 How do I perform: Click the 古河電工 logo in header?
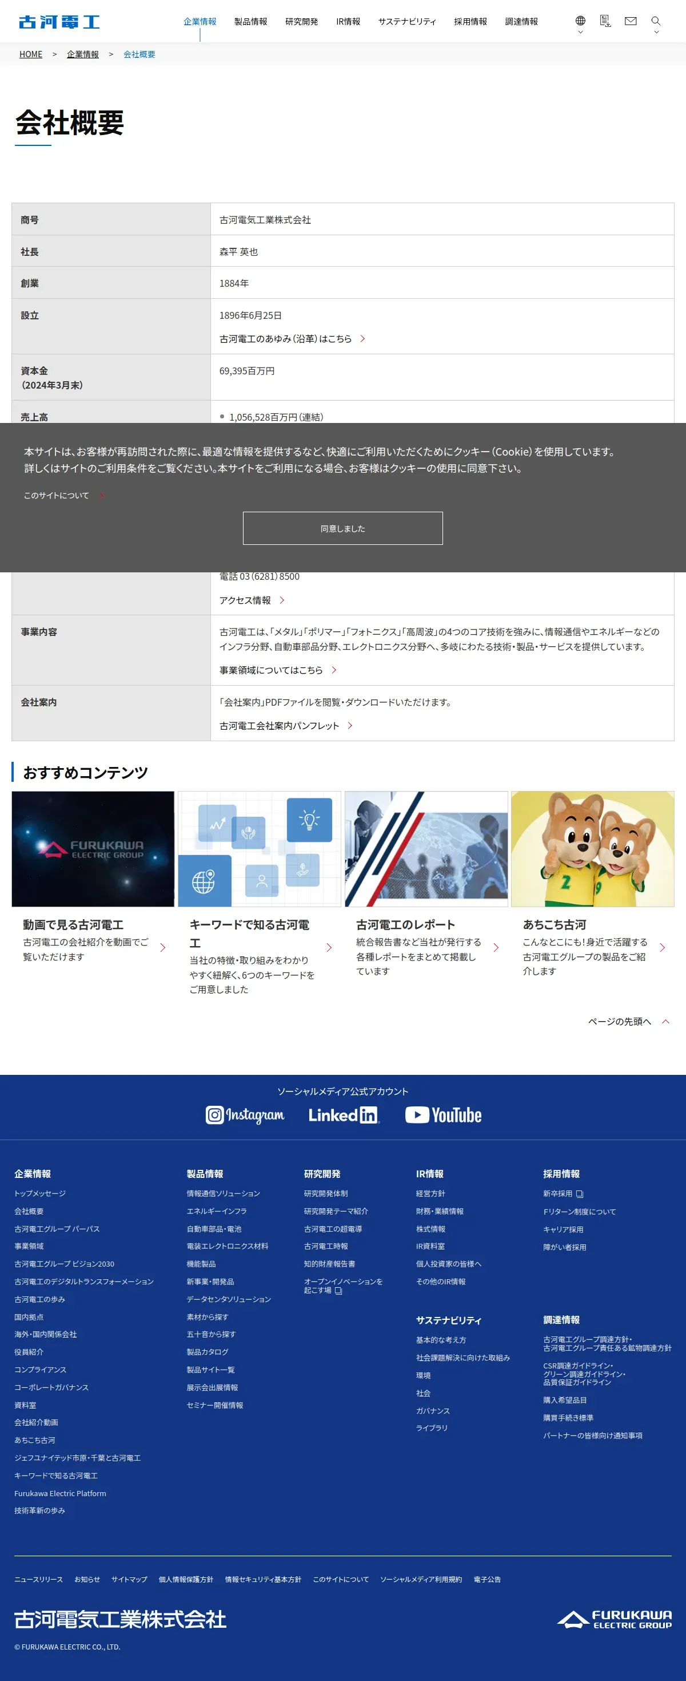[59, 22]
